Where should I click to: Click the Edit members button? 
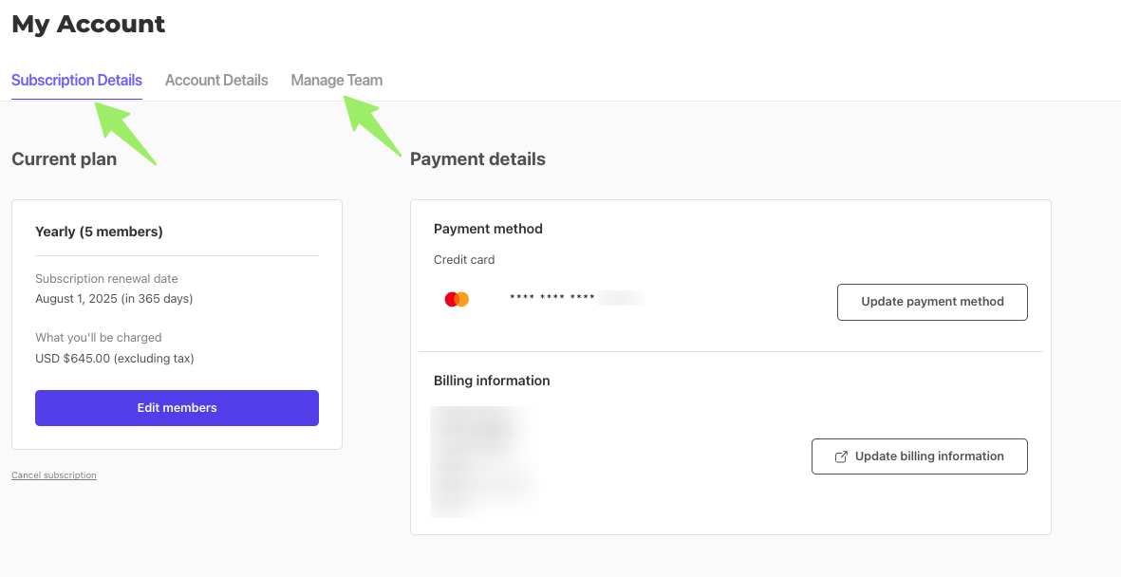177,407
